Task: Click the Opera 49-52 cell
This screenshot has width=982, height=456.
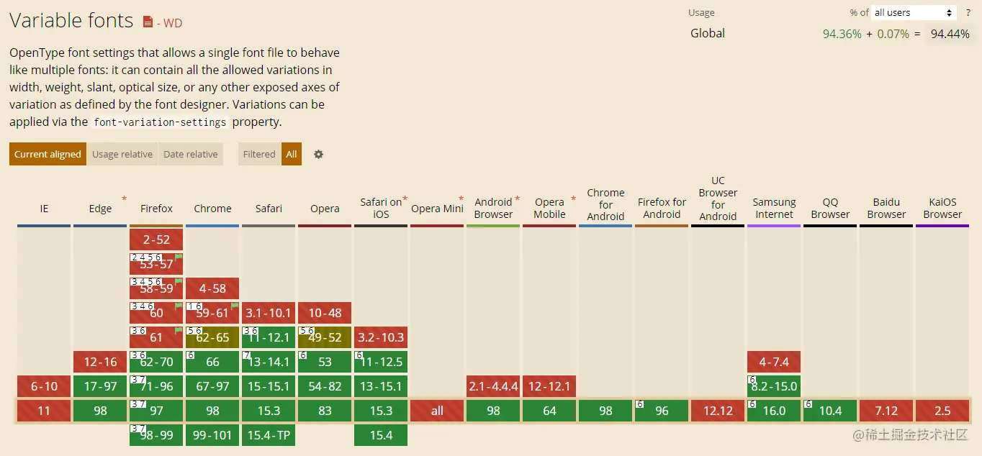Action: tap(325, 337)
